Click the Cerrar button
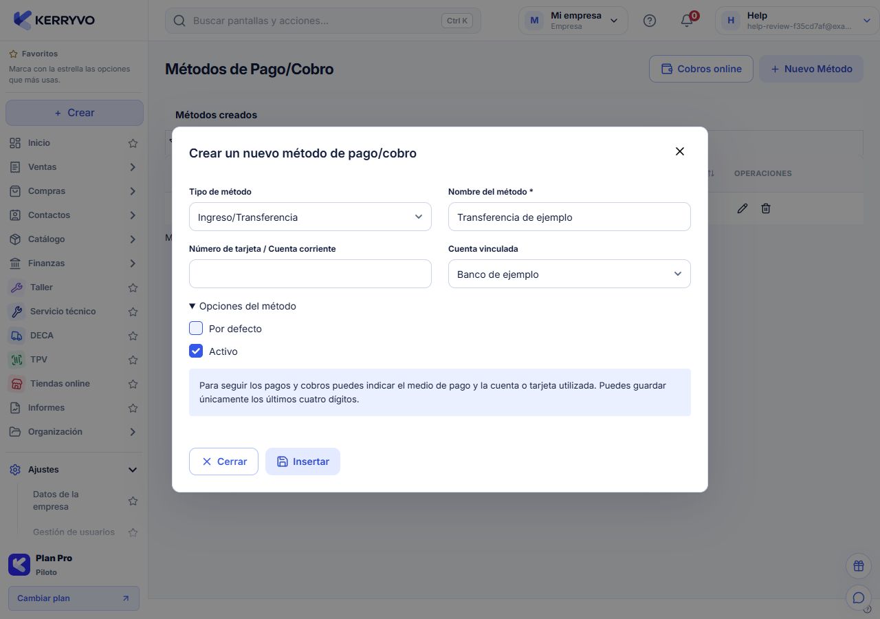Image resolution: width=880 pixels, height=619 pixels. (223, 461)
